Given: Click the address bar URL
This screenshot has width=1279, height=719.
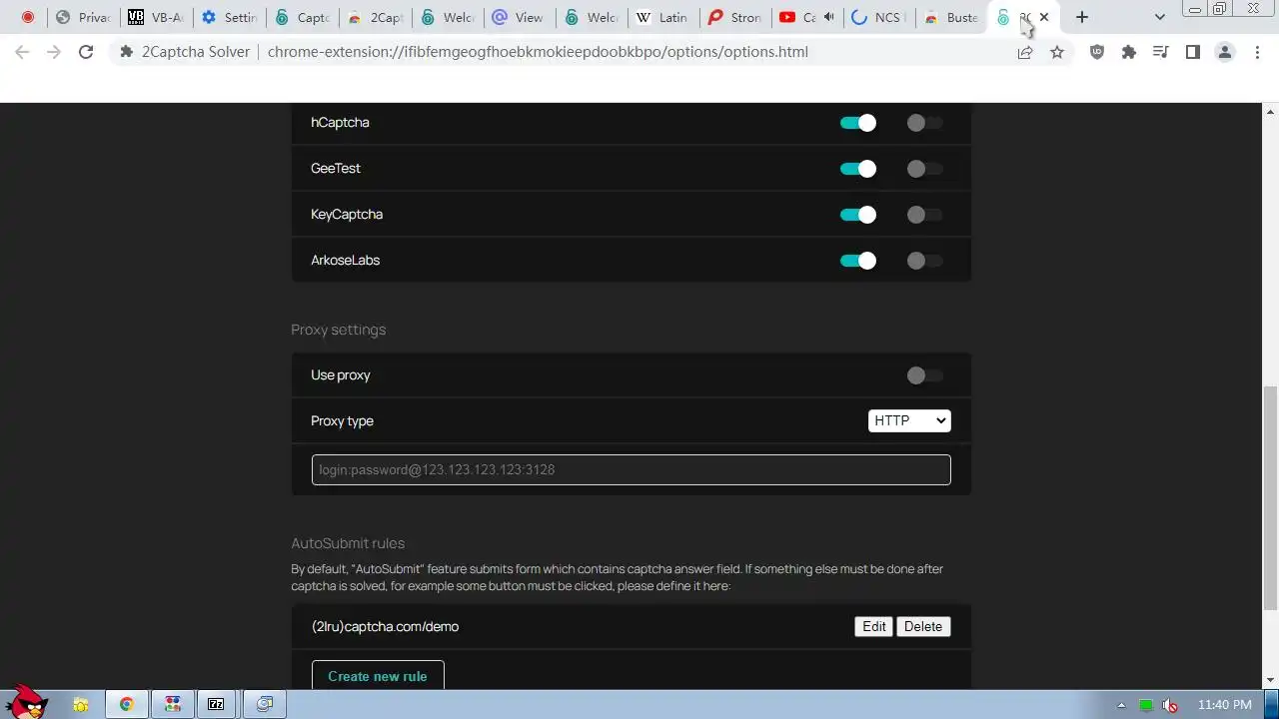Looking at the screenshot, I should click(x=538, y=52).
